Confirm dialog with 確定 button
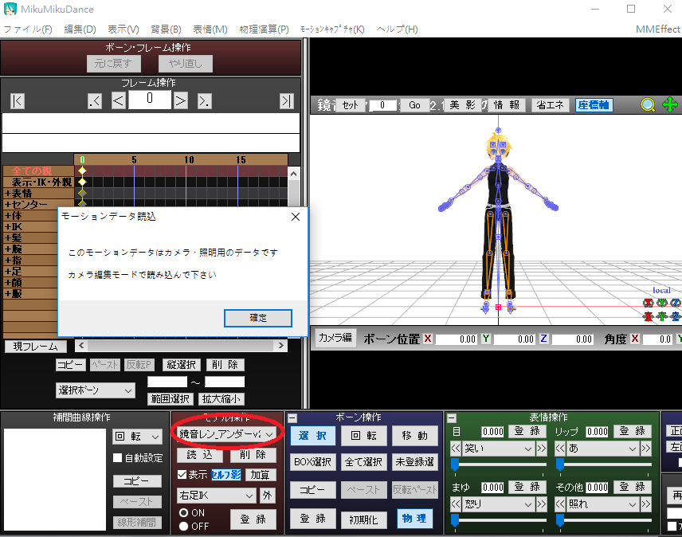 pos(258,318)
